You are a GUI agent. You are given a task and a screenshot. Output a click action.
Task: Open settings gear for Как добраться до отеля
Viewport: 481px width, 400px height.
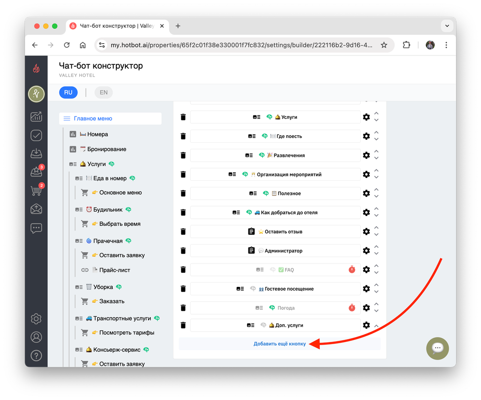[x=366, y=212]
